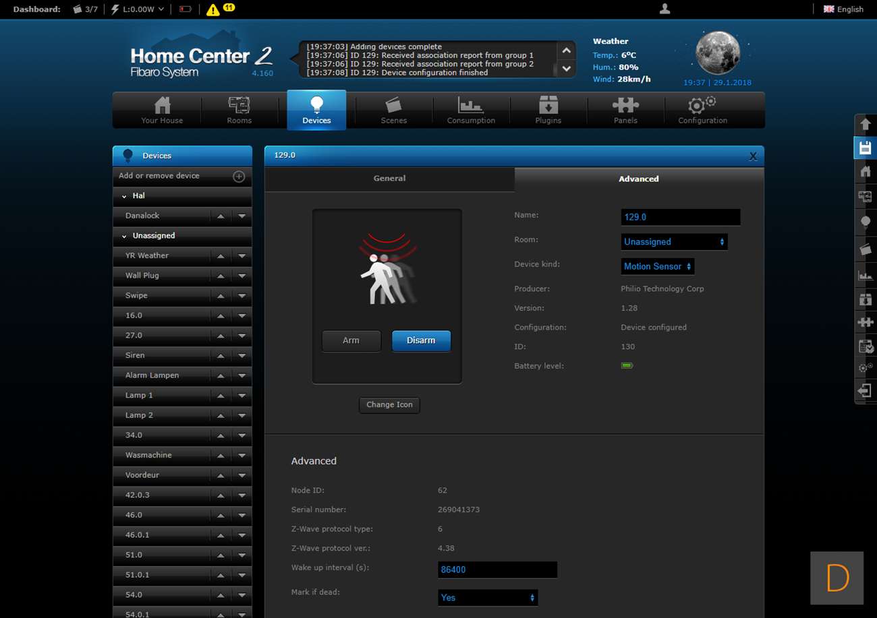This screenshot has height=618, width=877.
Task: Select the Alarm Lampen device
Action: [152, 375]
